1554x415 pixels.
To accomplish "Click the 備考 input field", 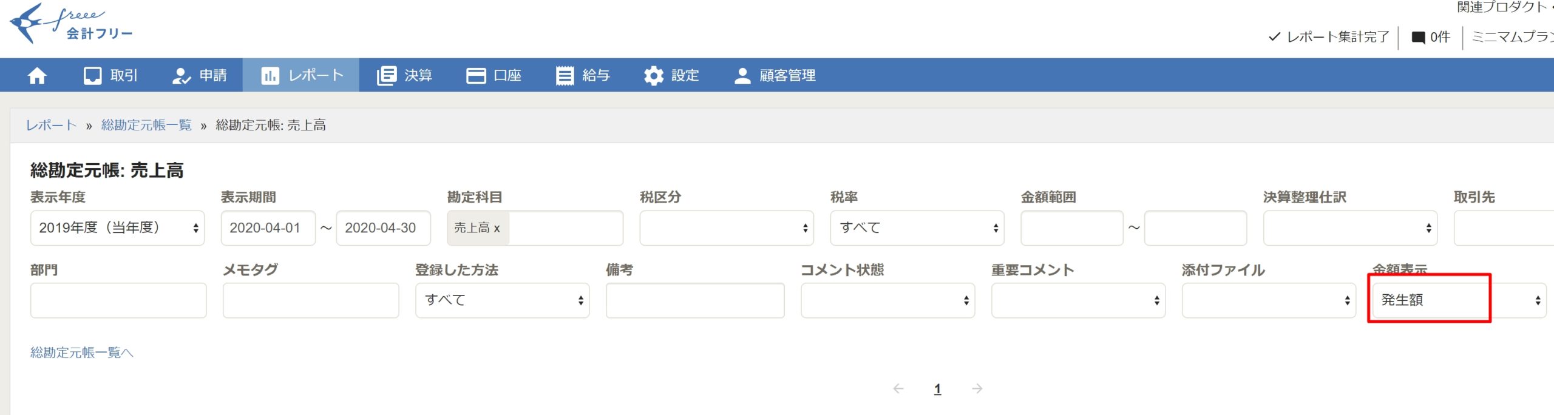I will point(695,300).
